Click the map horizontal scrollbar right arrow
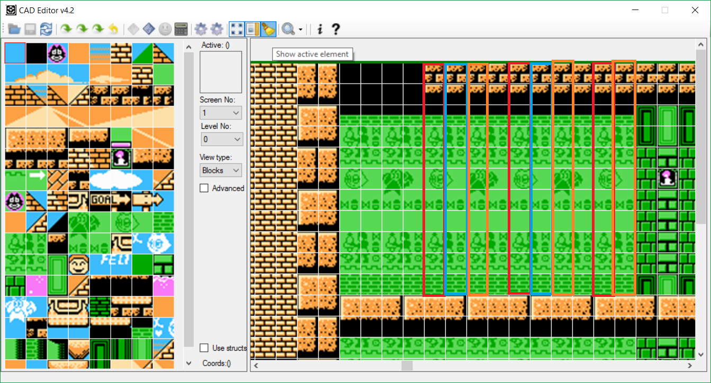This screenshot has width=711, height=383. [x=689, y=366]
